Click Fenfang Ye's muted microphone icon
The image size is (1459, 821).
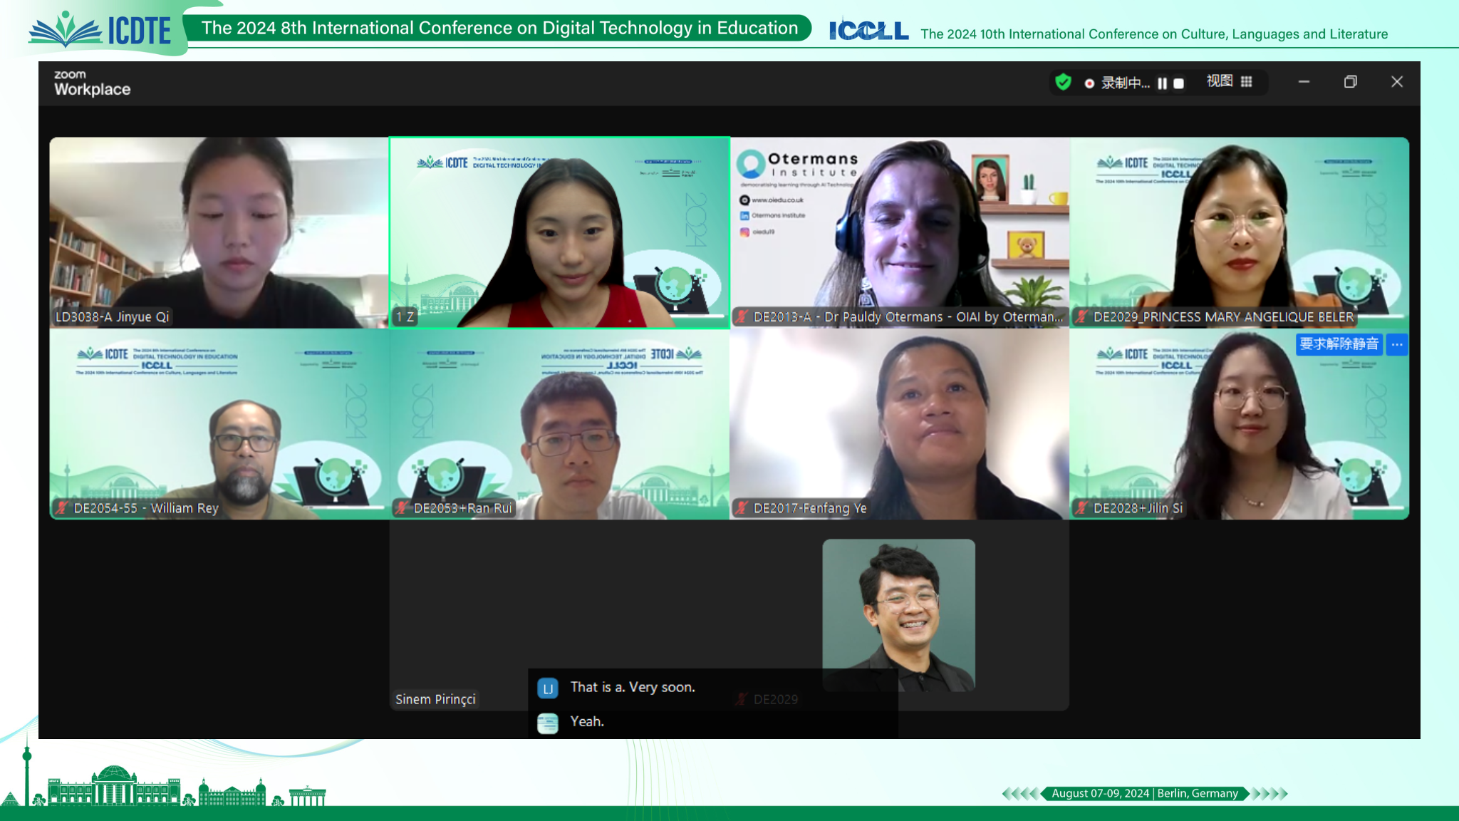742,508
